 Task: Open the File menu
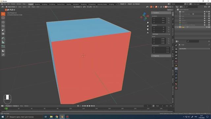tap(5, 4)
